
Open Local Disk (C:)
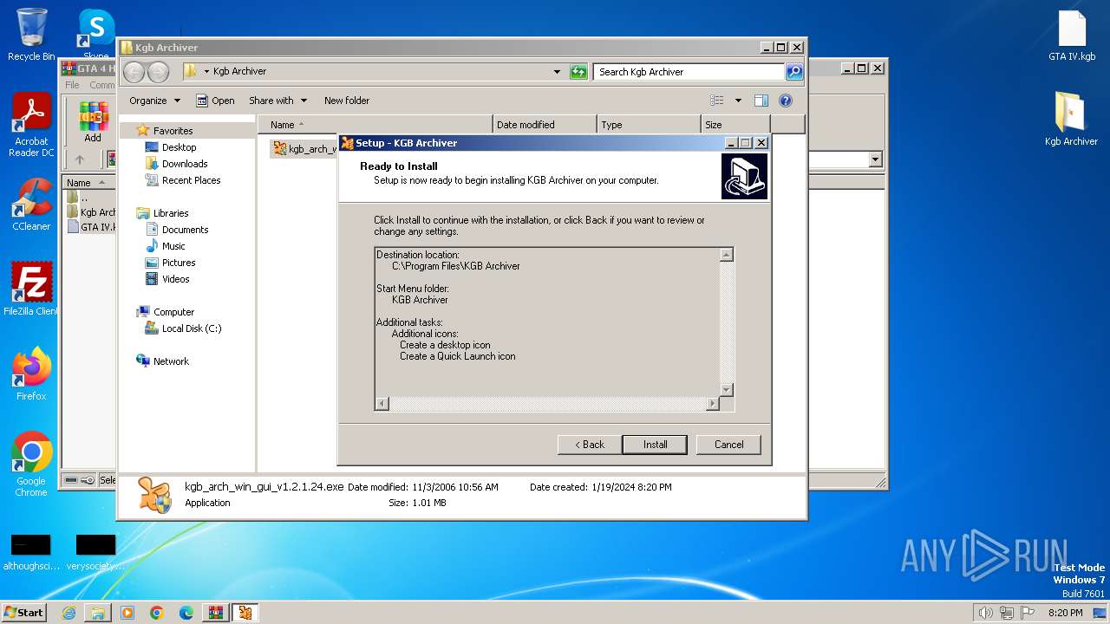[x=191, y=328]
